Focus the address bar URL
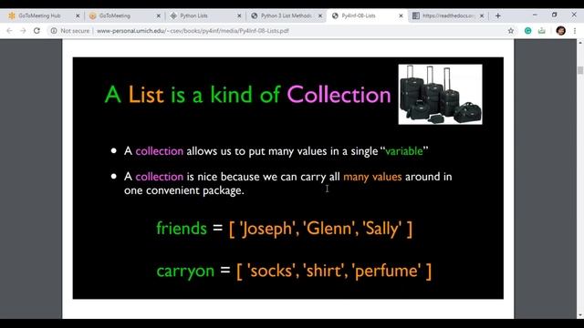Screen dimensions: 584x328 193,31
